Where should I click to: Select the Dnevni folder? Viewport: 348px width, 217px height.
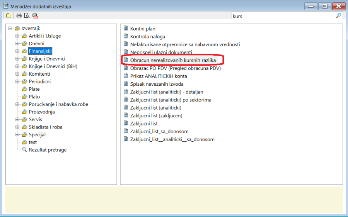pyautogui.click(x=36, y=44)
